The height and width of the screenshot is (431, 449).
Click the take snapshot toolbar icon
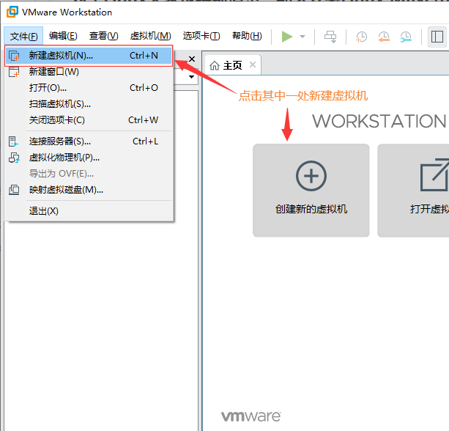coord(361,37)
